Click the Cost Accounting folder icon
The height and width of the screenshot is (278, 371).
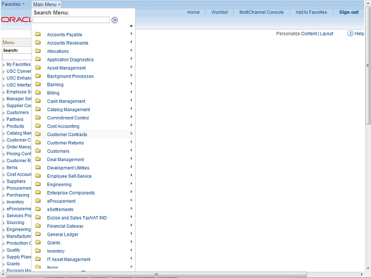(x=38, y=126)
